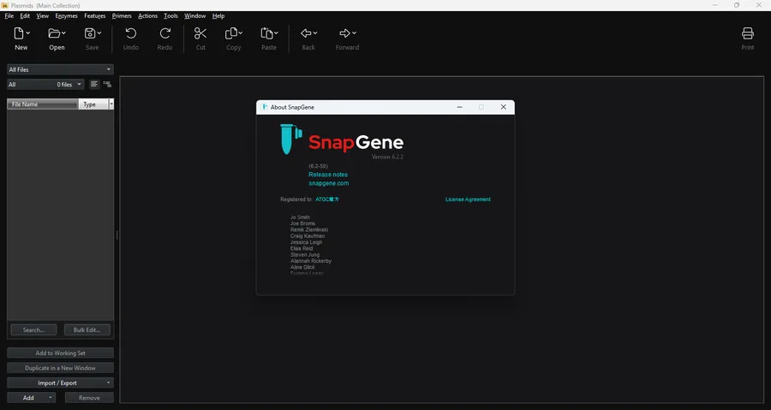This screenshot has width=771, height=410.
Task: Click the 'Registered to:' label
Action: (x=296, y=199)
